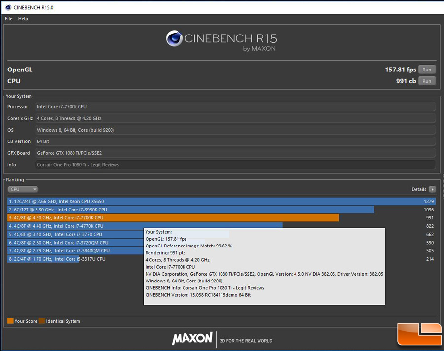This screenshot has height=351, width=444.
Task: Select ranking row 8 Core i5-3317U
Action: [222, 259]
